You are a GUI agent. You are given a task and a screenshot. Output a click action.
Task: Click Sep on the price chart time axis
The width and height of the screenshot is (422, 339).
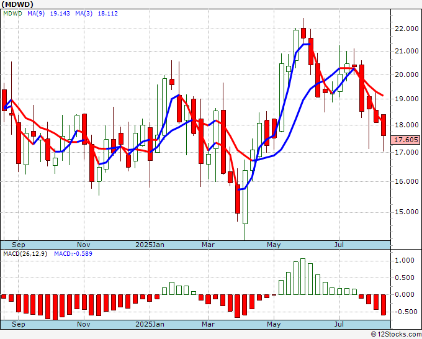[x=18, y=245]
